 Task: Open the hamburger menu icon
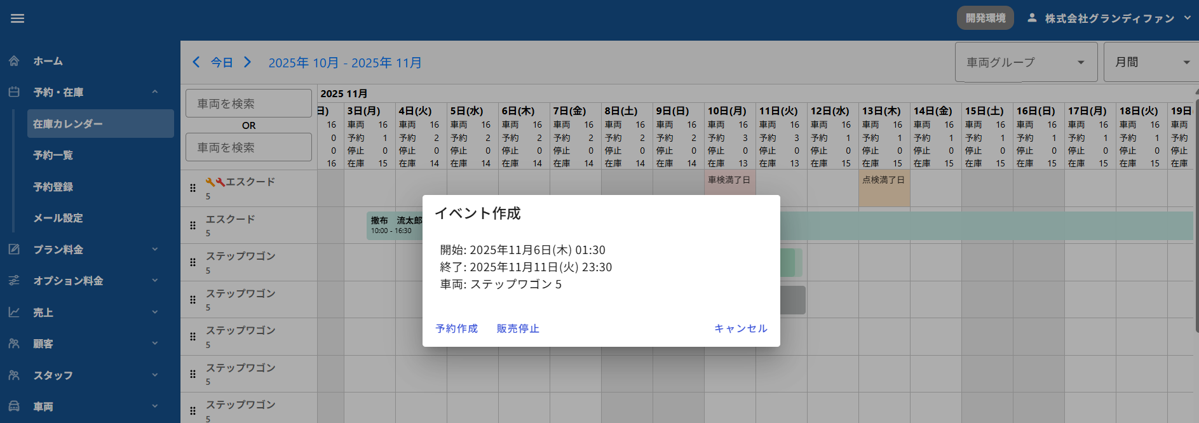tap(18, 18)
